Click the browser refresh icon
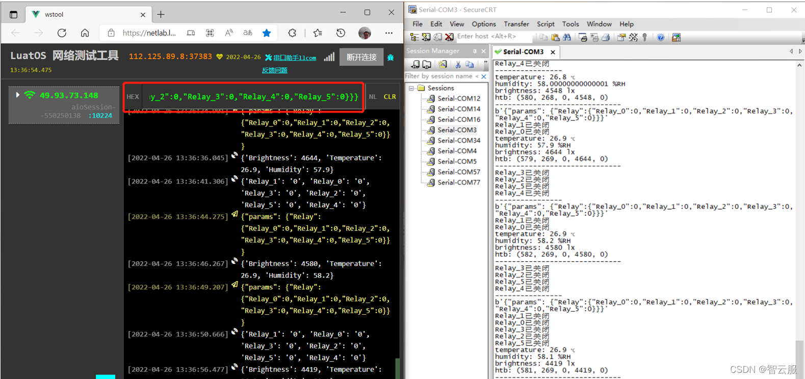 pyautogui.click(x=62, y=33)
